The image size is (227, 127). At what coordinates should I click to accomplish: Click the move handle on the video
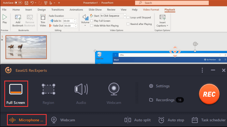click(x=175, y=52)
